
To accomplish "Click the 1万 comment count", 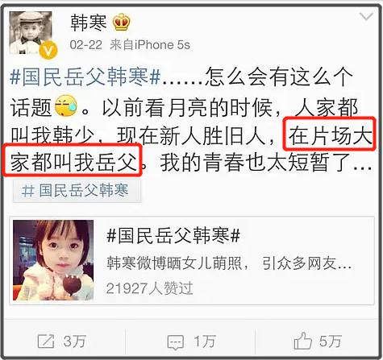I will 205,341.
